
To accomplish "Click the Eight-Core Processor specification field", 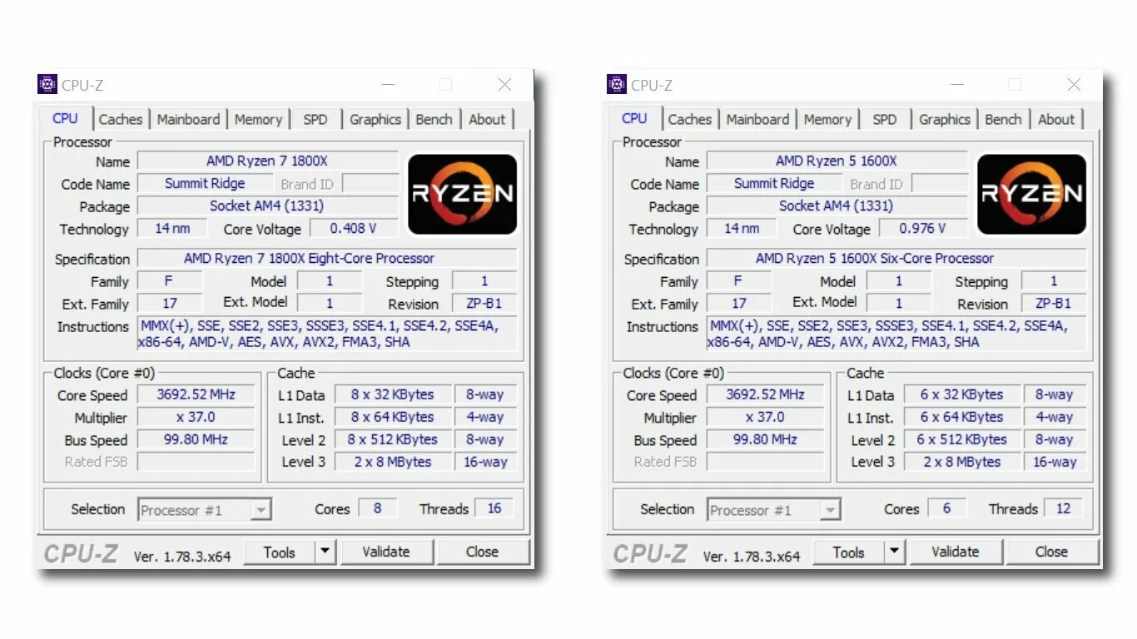I will click(x=327, y=258).
